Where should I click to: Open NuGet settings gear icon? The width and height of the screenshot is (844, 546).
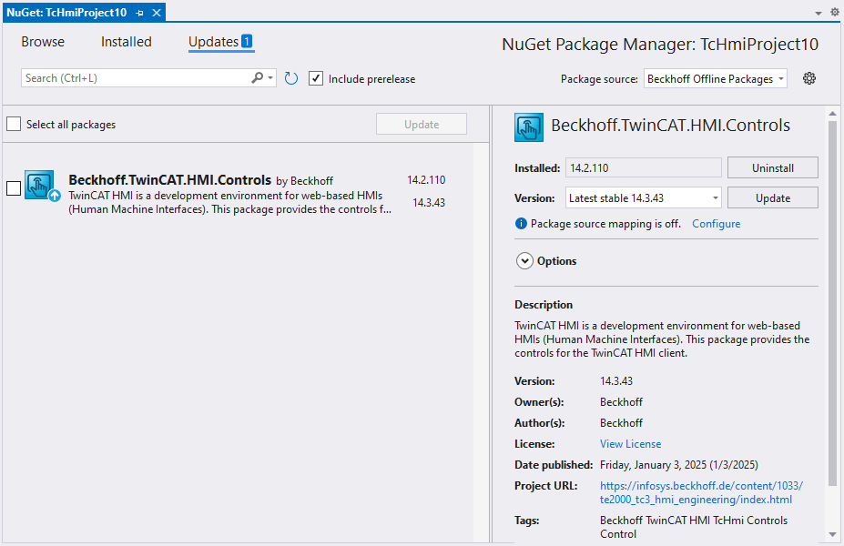tap(809, 79)
